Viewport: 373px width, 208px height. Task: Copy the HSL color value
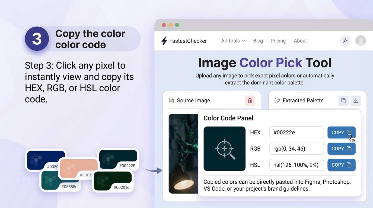341,165
